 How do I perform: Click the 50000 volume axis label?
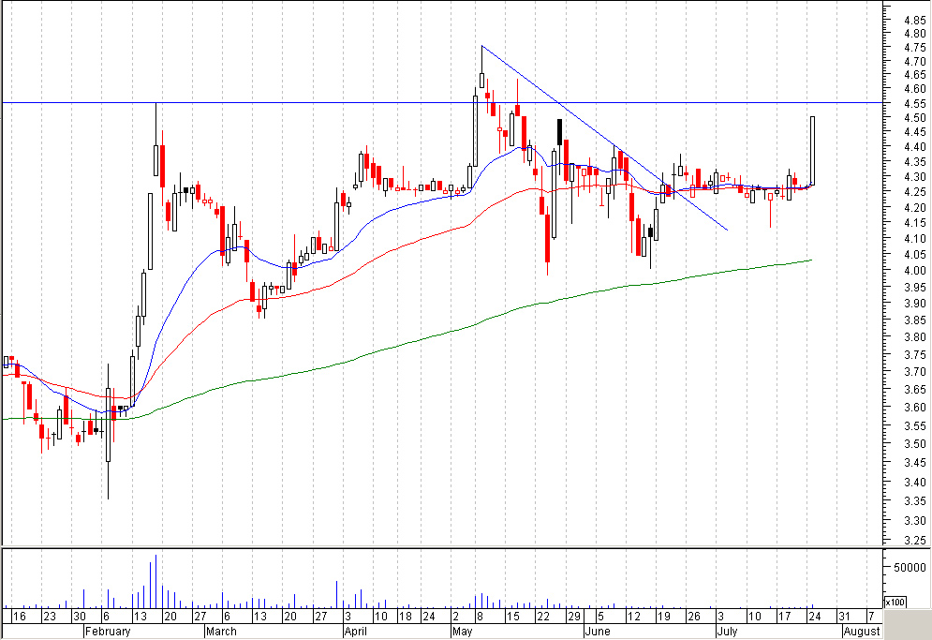click(x=910, y=568)
